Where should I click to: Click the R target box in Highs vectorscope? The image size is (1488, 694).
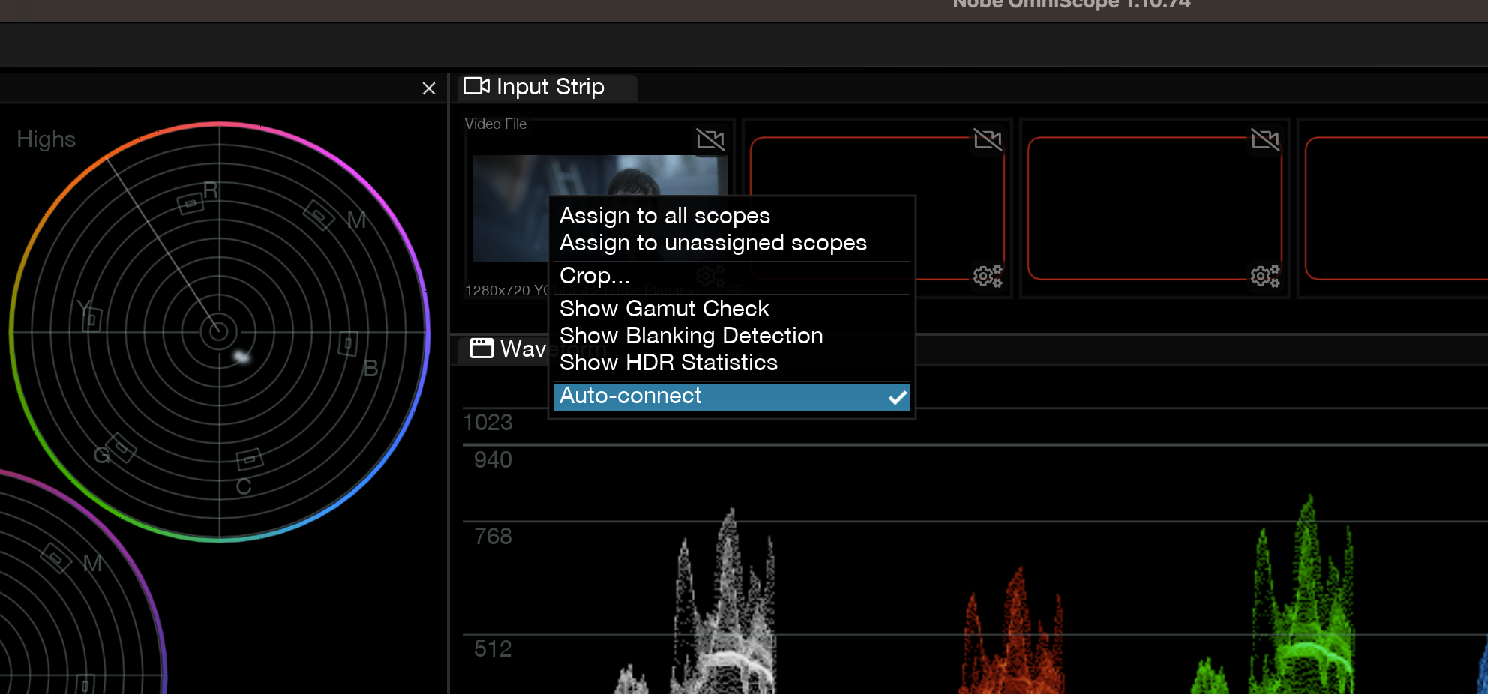(x=190, y=204)
